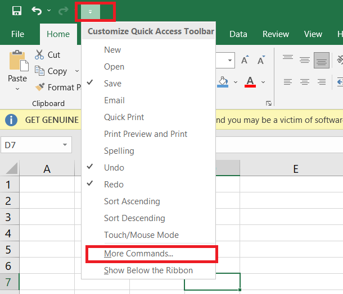Screen dimensions: 343x294
Task: Open the Font settings dialog launcher
Action: coord(269,103)
